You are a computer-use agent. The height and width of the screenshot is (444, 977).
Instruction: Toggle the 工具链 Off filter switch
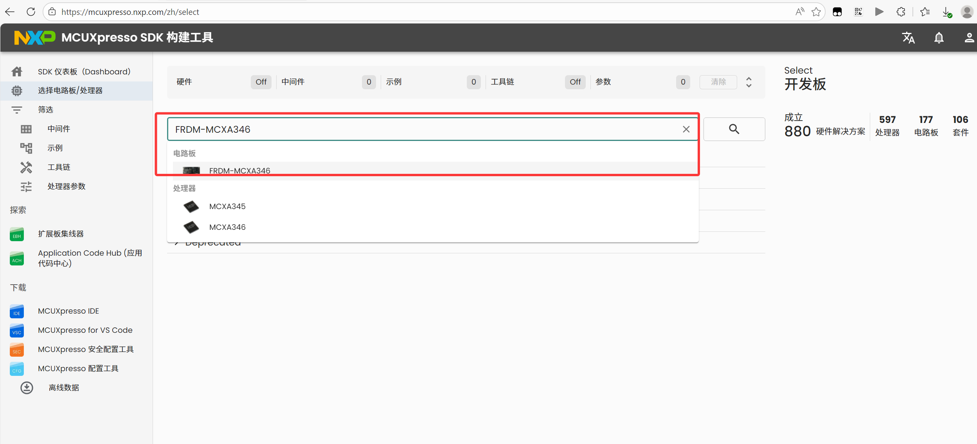coord(575,82)
